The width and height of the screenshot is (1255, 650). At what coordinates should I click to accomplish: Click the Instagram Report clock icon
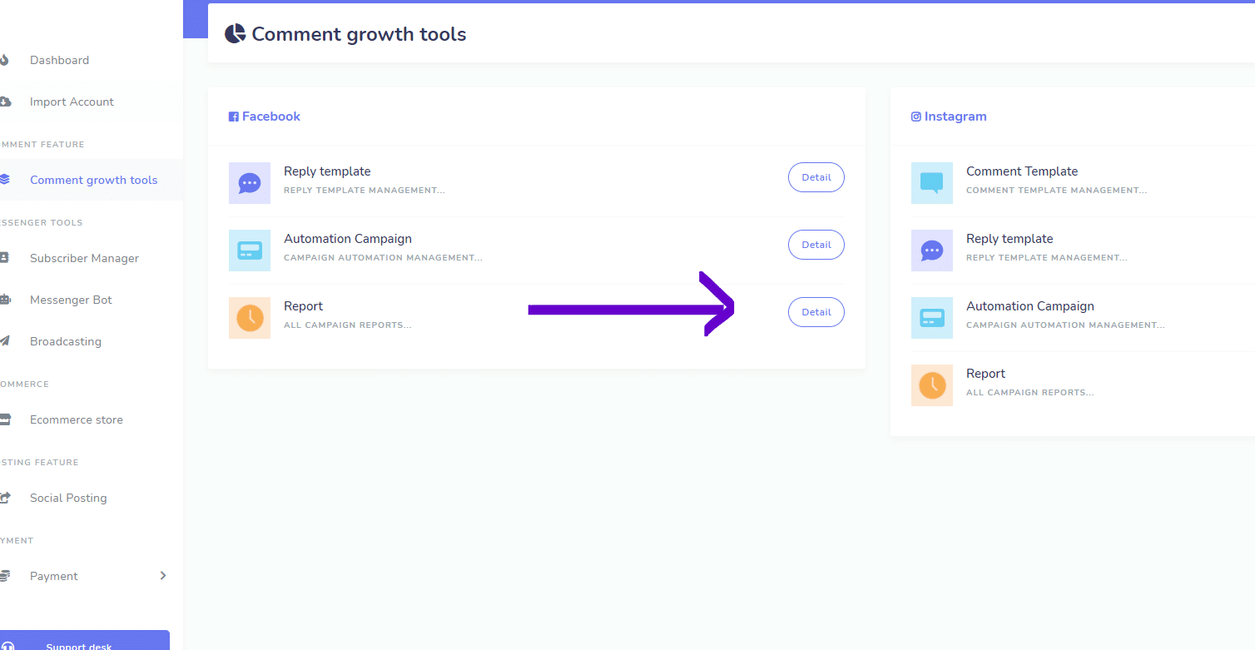[932, 385]
